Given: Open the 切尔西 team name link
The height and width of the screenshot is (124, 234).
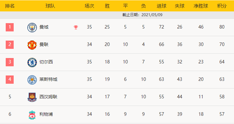Looking at the screenshot, I should tap(46, 62).
